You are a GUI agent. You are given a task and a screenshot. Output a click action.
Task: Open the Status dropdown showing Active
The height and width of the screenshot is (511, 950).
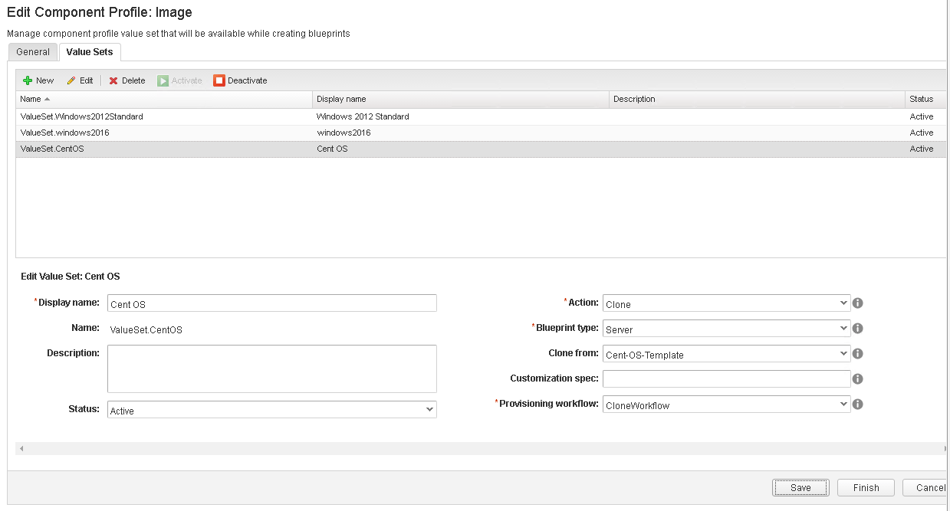[271, 410]
